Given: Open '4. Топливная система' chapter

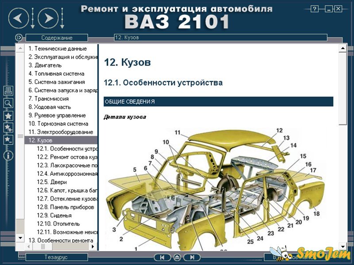Looking at the screenshot, I should coord(57,74).
